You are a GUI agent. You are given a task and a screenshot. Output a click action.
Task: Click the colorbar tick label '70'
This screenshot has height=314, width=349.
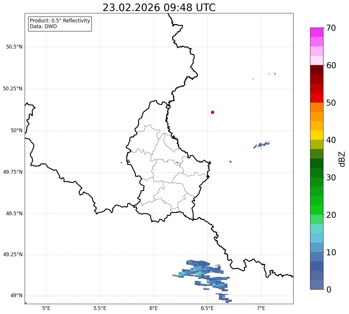(x=331, y=28)
